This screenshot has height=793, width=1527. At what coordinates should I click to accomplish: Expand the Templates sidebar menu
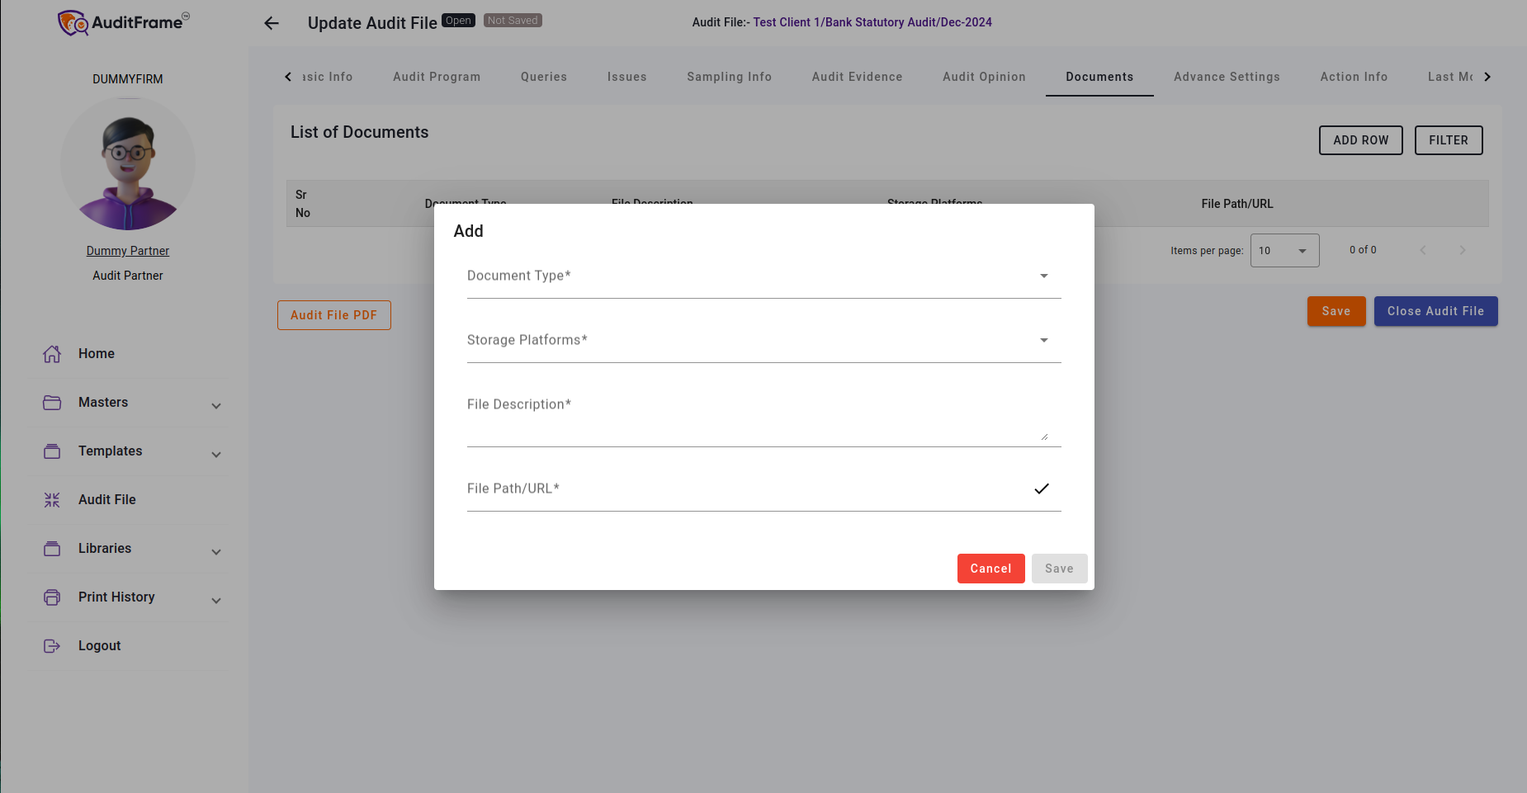[215, 455]
